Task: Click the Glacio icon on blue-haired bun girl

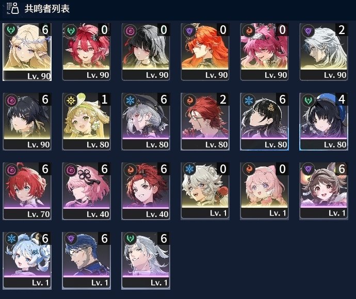Action: coord(11,239)
